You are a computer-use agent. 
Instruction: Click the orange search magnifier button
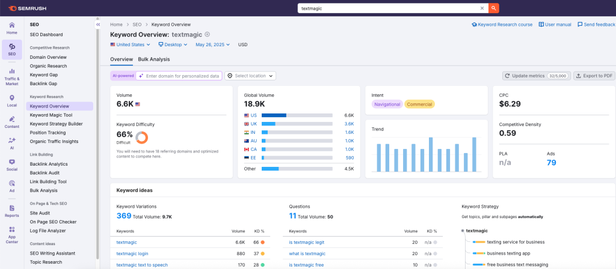pyautogui.click(x=494, y=8)
